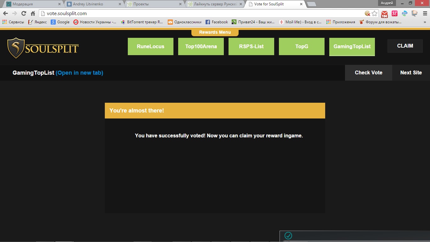Click the teal checkmark notification icon

click(288, 236)
